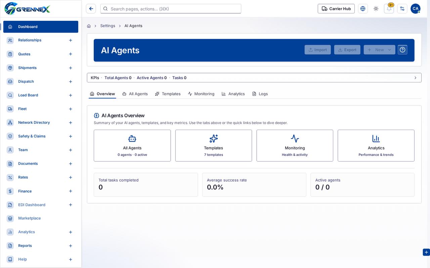Image resolution: width=430 pixels, height=268 pixels.
Task: Click the help question mark icon
Action: [x=402, y=50]
